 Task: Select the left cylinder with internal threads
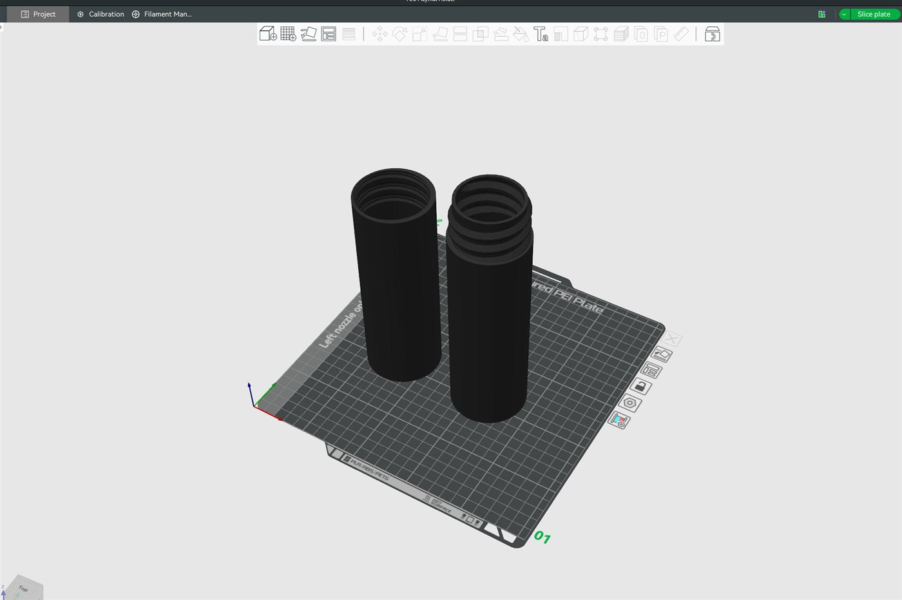coord(396,274)
